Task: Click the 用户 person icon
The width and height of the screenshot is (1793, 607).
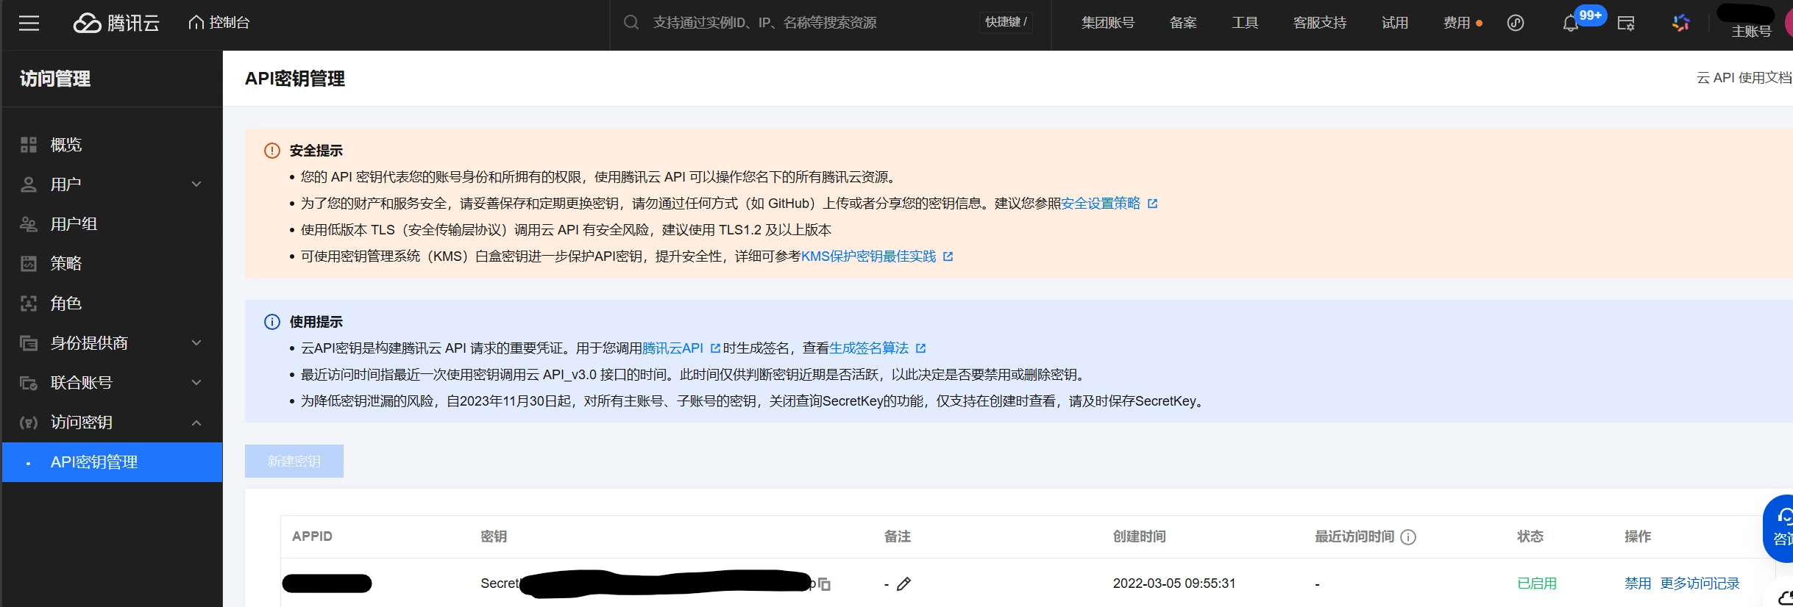Action: pyautogui.click(x=29, y=184)
